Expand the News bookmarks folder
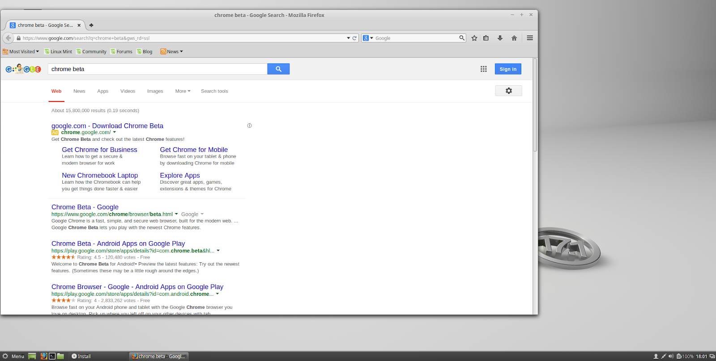This screenshot has height=361, width=716. 172,51
